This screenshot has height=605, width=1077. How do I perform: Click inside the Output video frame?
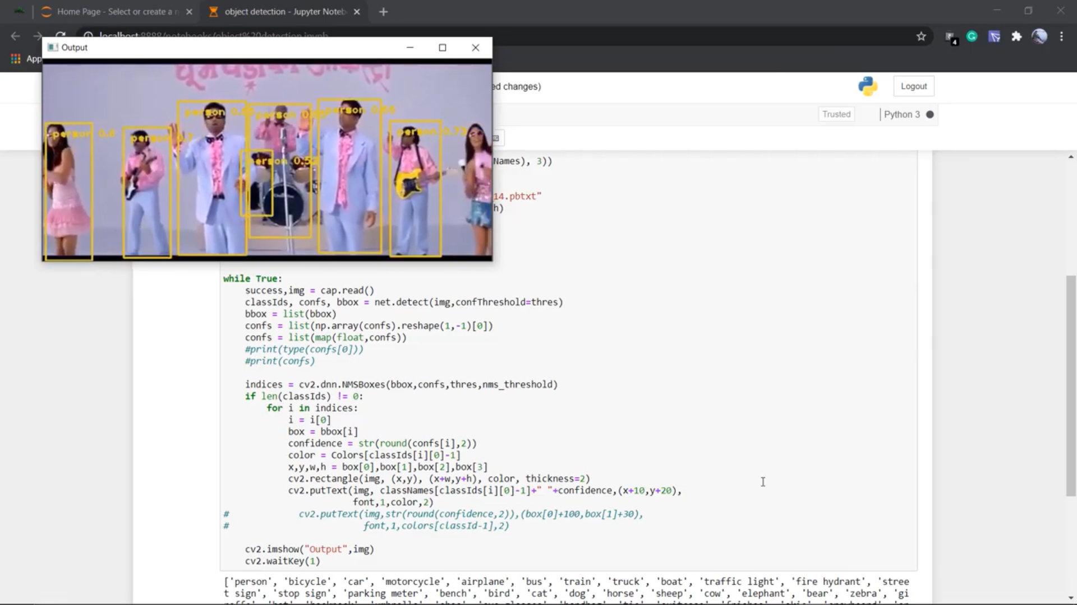[268, 160]
